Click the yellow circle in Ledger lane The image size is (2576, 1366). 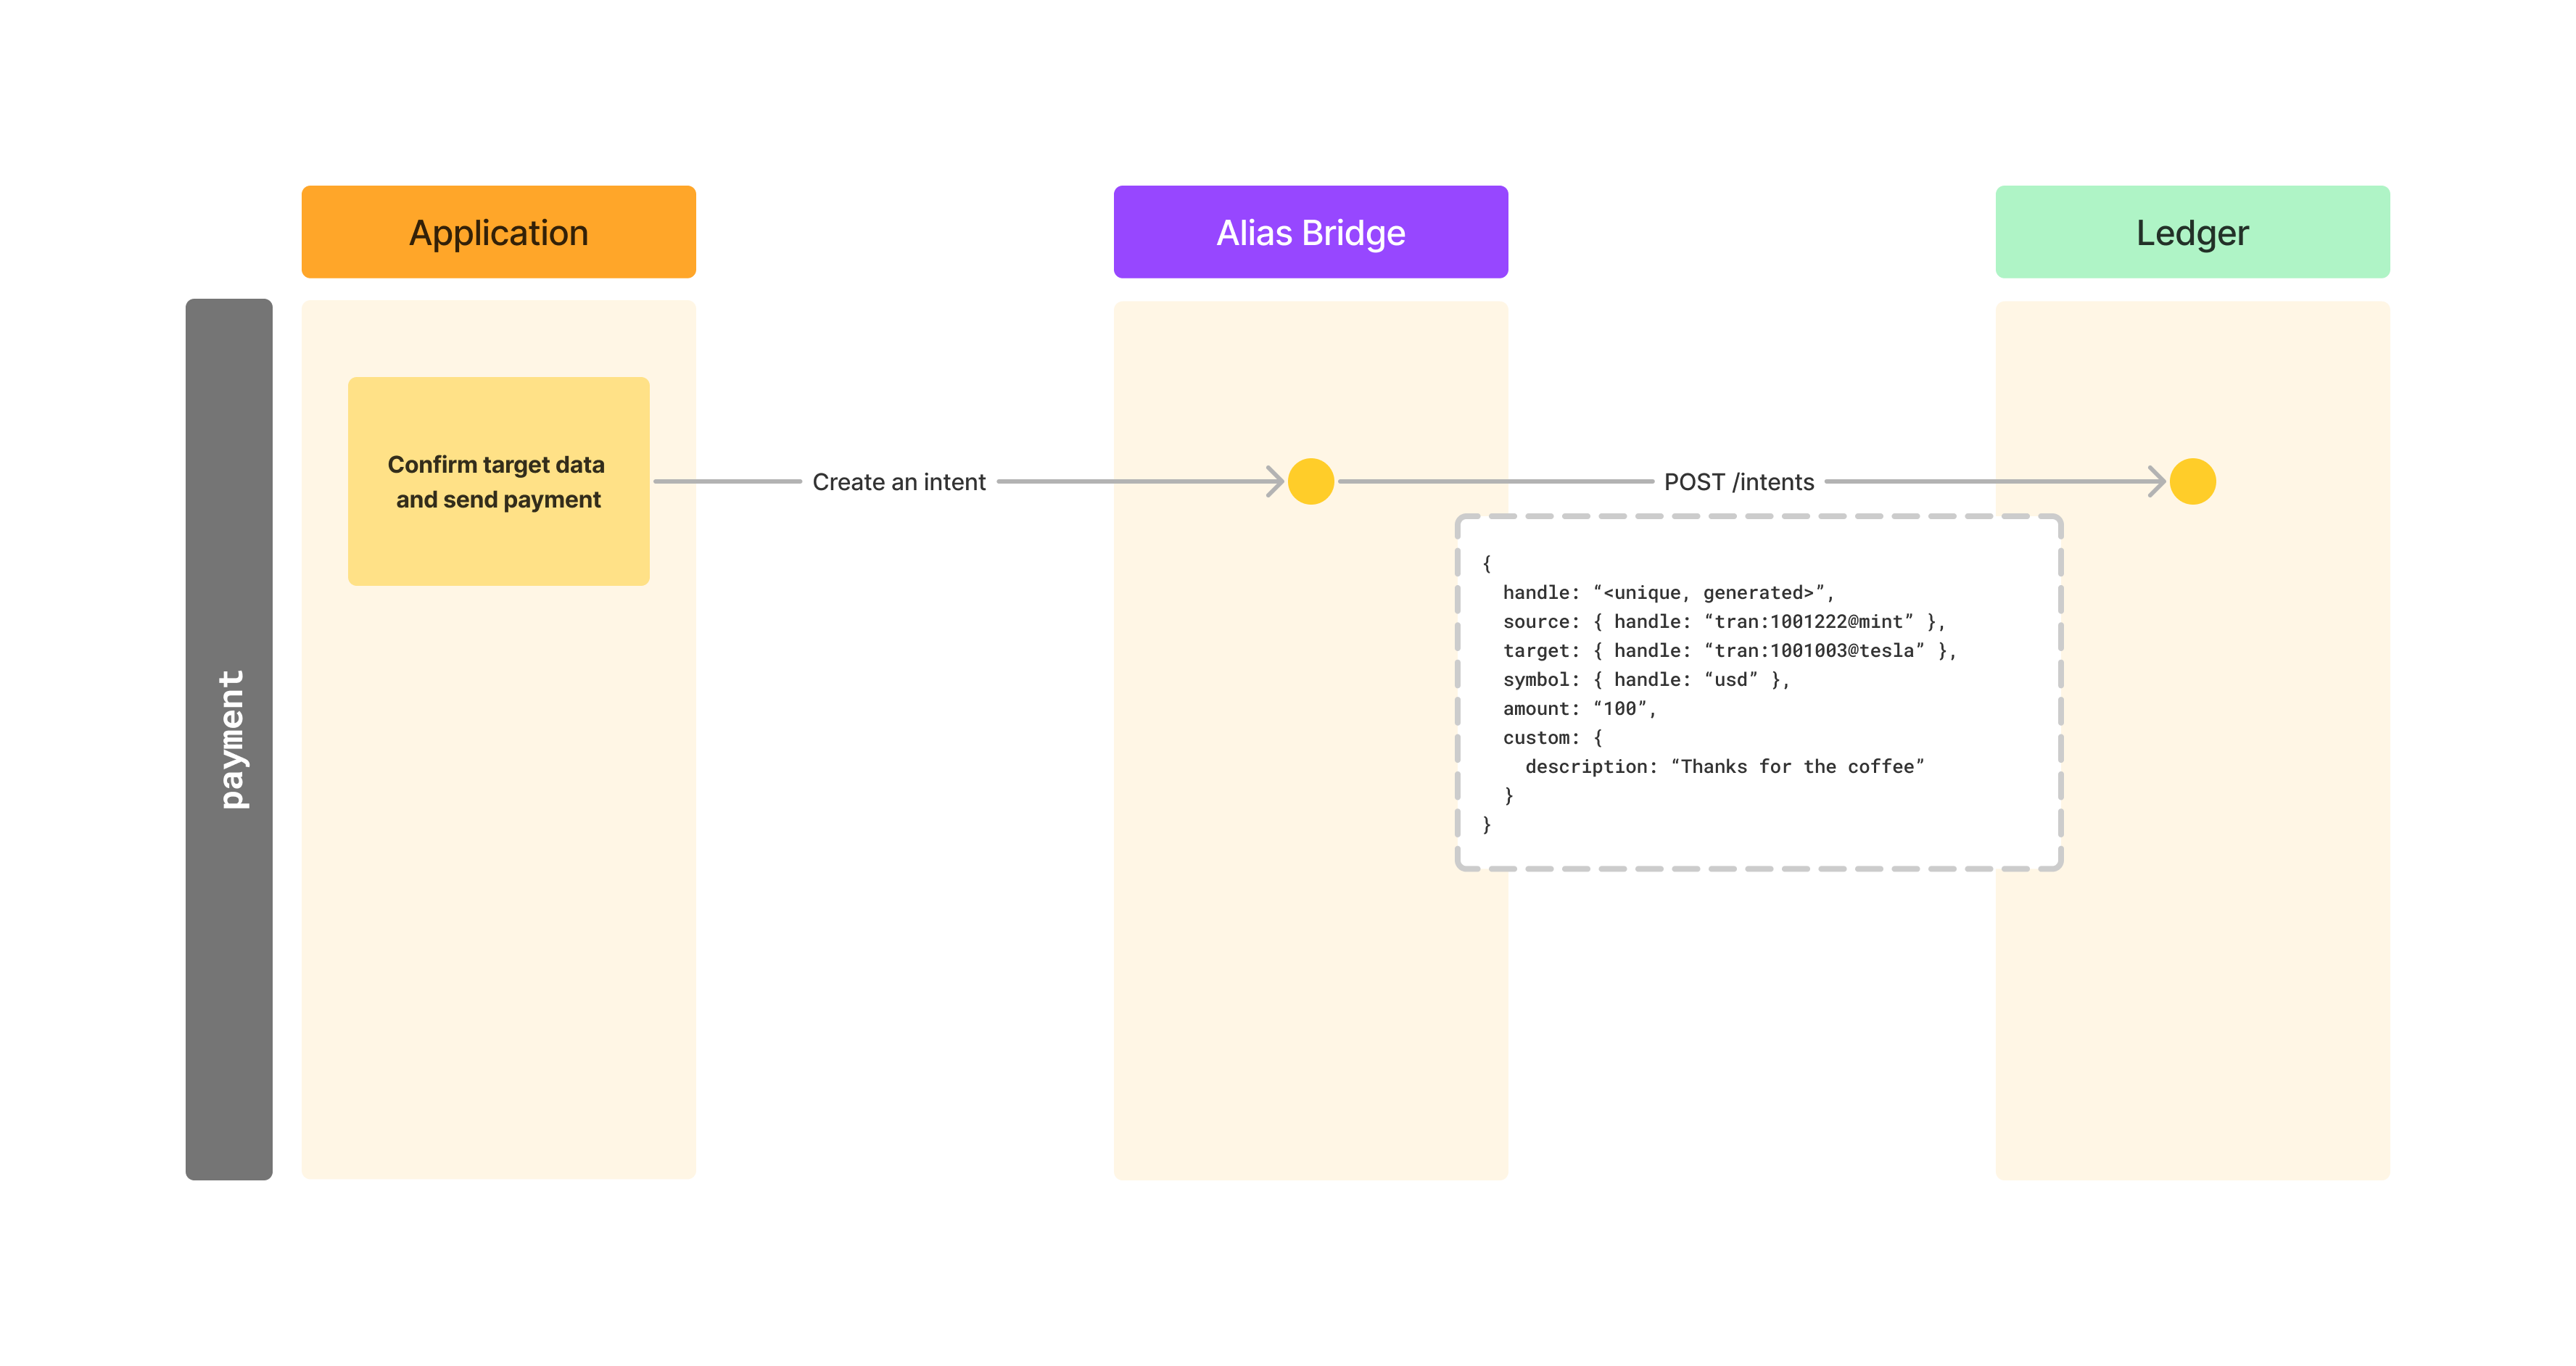2192,481
